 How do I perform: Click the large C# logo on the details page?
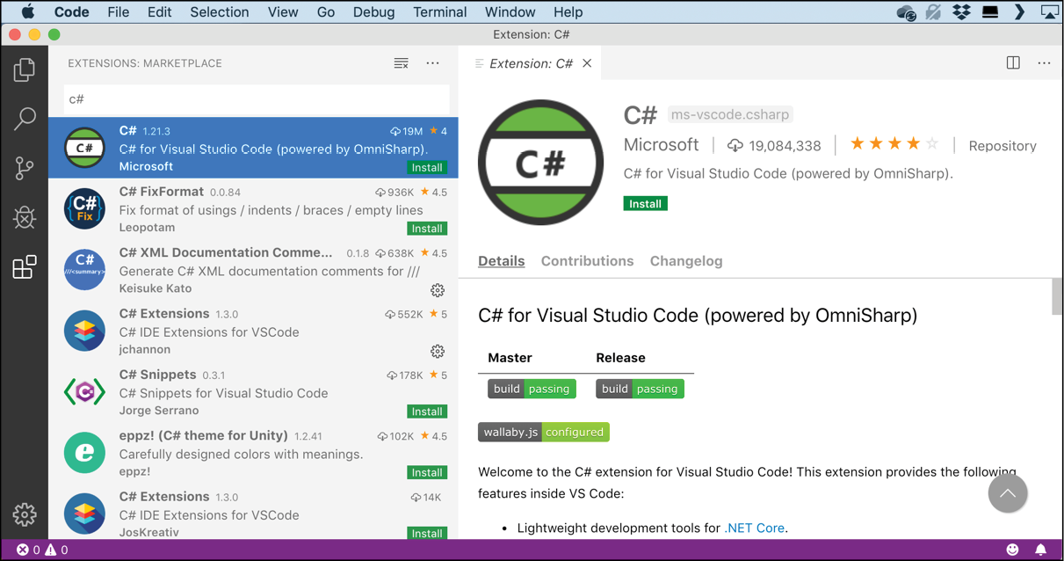(541, 163)
